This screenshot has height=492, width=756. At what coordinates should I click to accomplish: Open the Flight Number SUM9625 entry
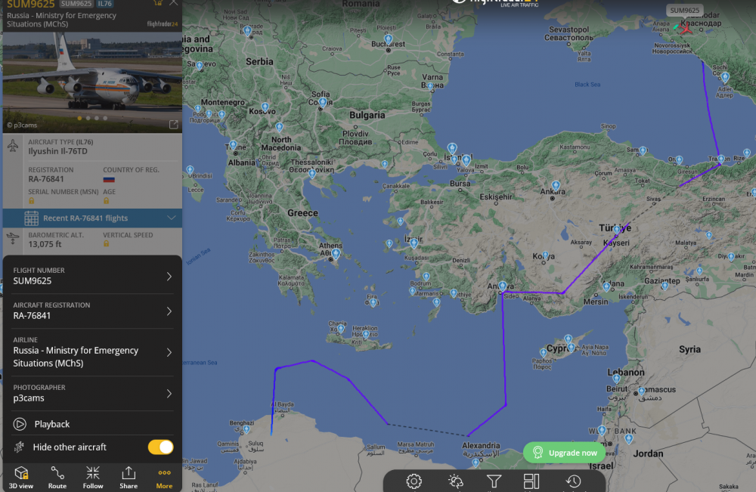tap(92, 276)
